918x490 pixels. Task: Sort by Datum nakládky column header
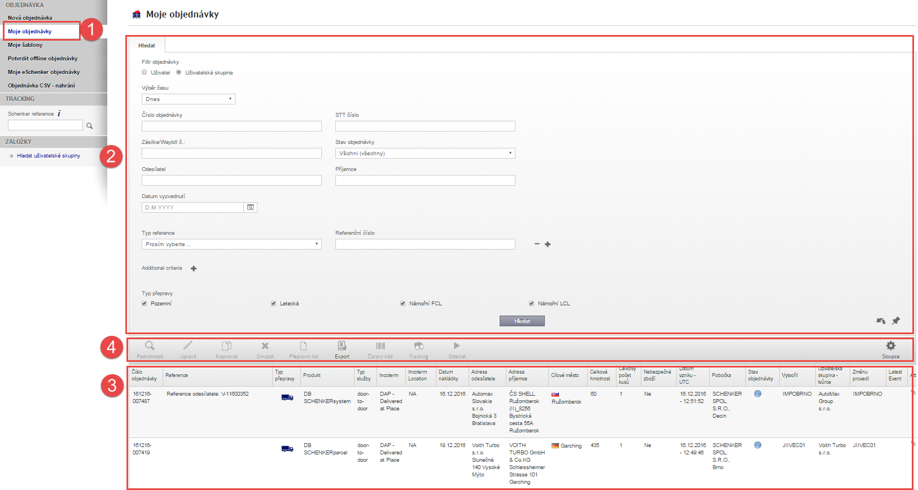point(452,375)
